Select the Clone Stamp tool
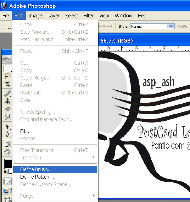The width and height of the screenshot is (190, 202). tap(7, 101)
